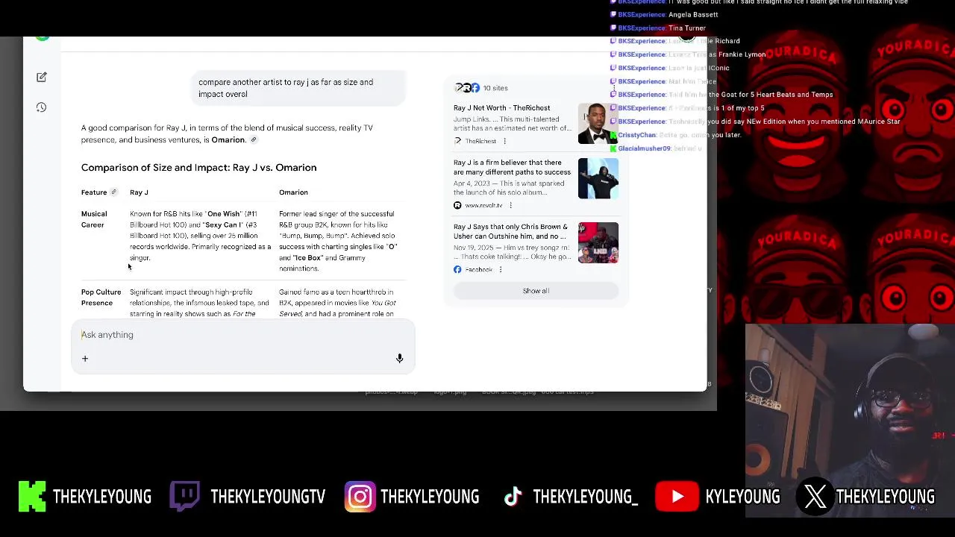Click Kick logo in bottom banner

[32, 497]
